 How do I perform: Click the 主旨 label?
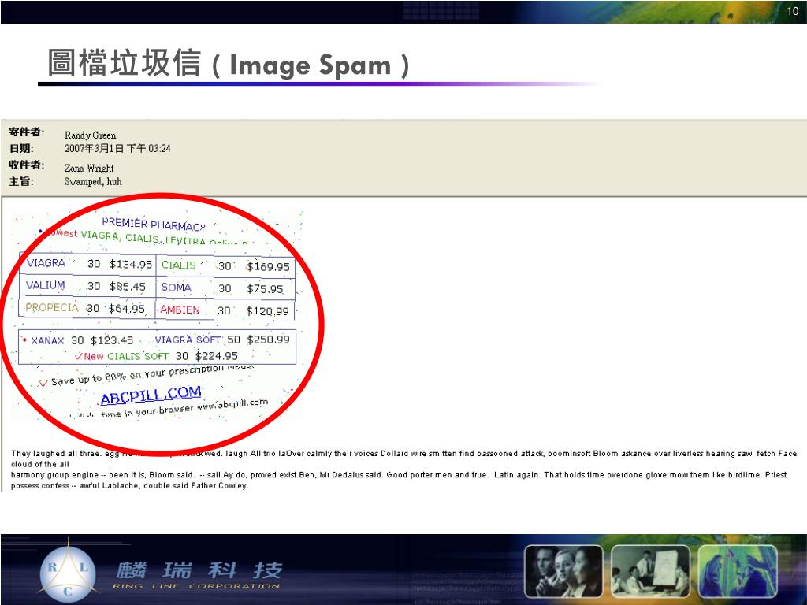pyautogui.click(x=21, y=182)
